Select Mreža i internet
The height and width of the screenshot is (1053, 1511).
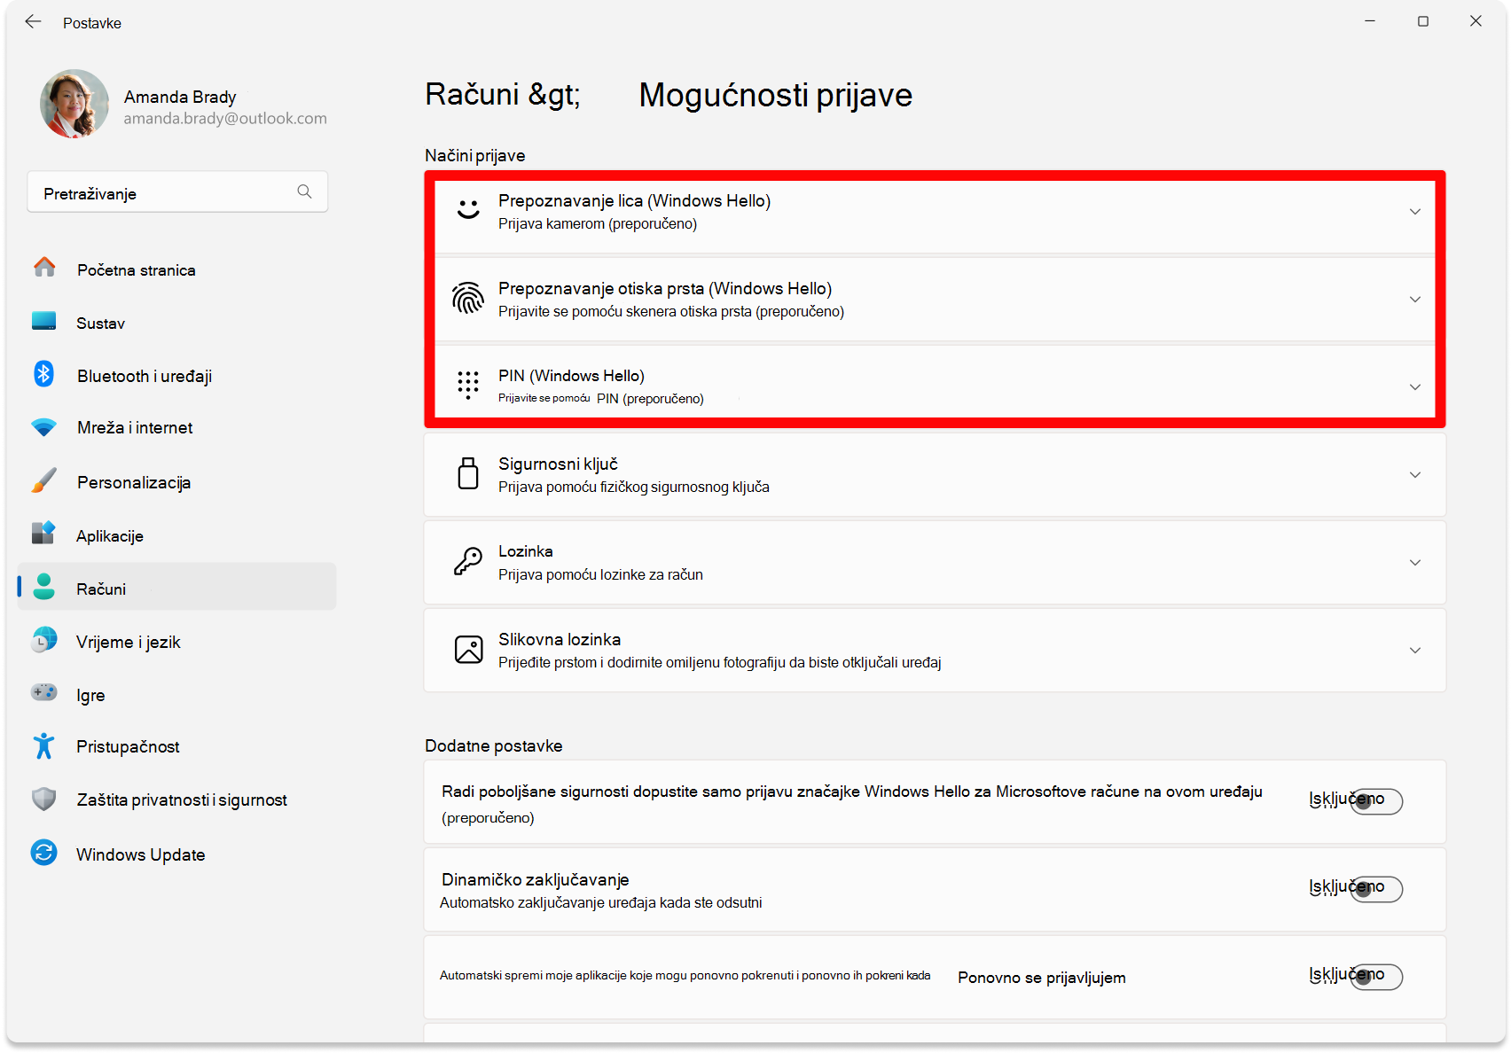[177, 427]
